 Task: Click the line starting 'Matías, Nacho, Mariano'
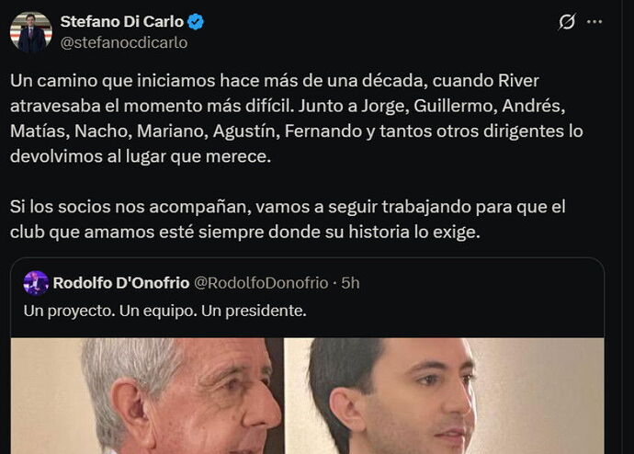click(x=297, y=131)
